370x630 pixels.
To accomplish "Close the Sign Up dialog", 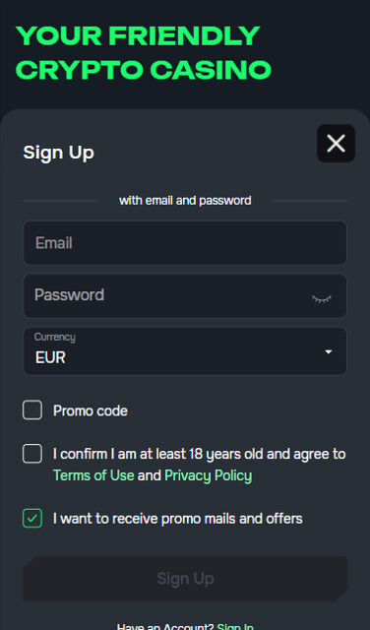I will tap(336, 144).
